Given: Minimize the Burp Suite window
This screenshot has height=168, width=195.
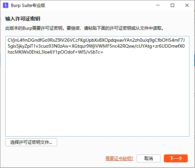Looking at the screenshot, I should tap(158, 5).
